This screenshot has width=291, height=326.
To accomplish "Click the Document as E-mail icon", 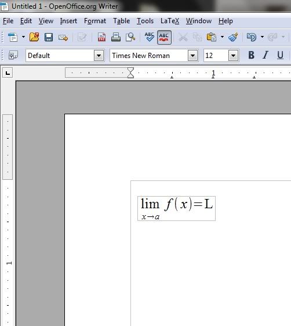I will (x=63, y=38).
